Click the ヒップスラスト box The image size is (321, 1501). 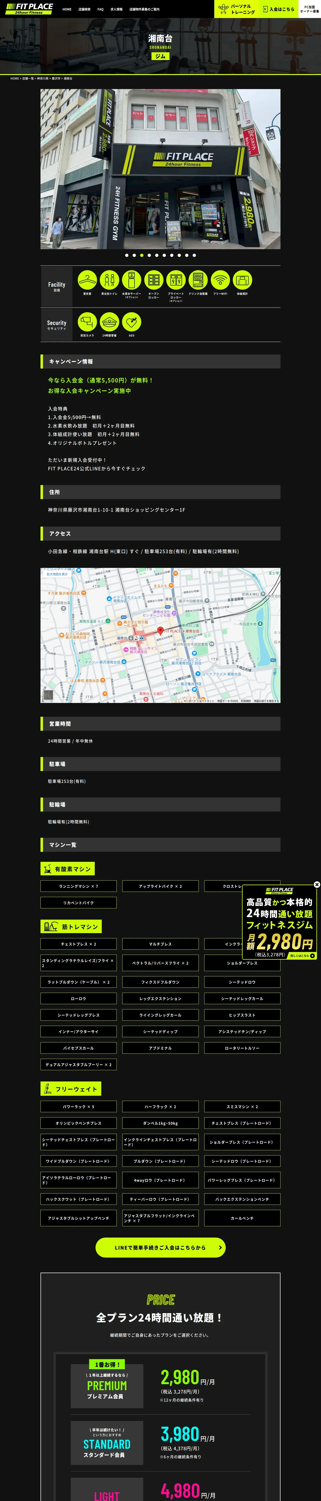242,1015
